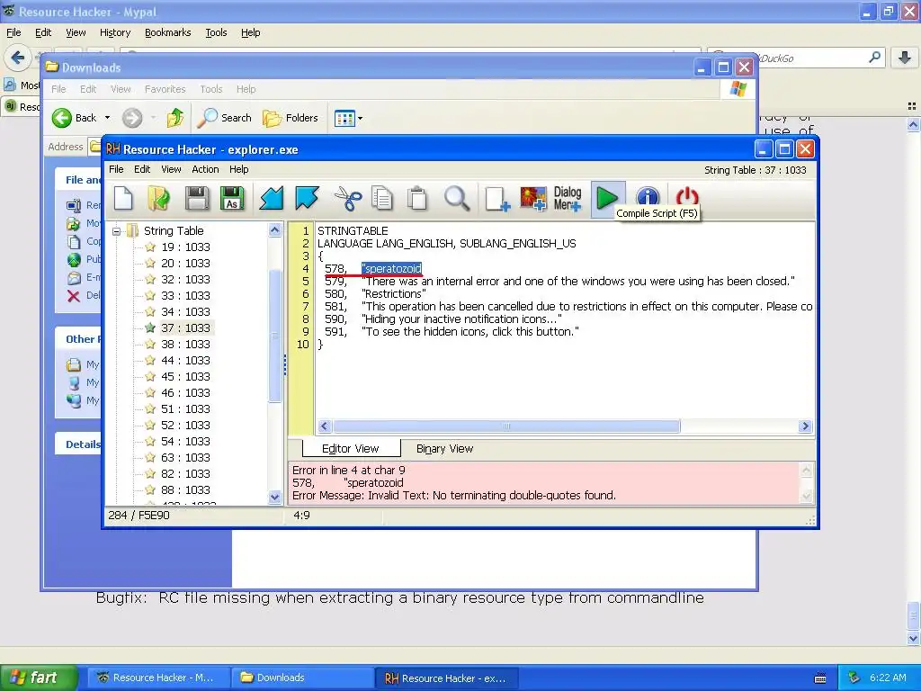Select tree item 34 : 1033

pyautogui.click(x=185, y=311)
